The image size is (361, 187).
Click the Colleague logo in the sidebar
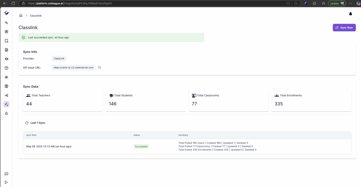(x=6, y=13)
